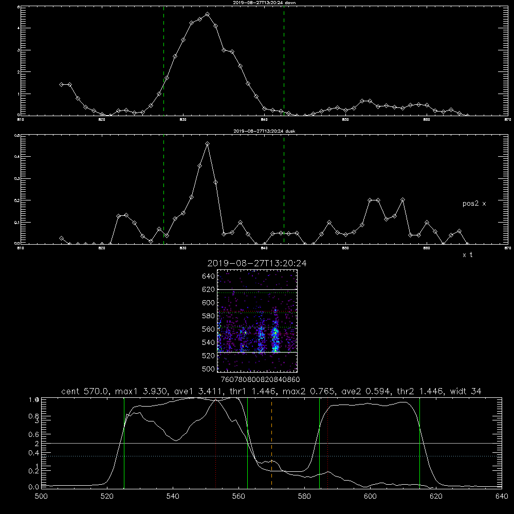This screenshot has width=514, height=514.
Task: Click the orange dashed center line at 570
Action: [272, 443]
